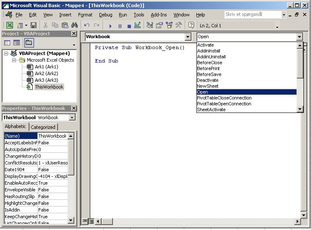
Task: Click the Undo arrow icon
Action: pos(87,25)
